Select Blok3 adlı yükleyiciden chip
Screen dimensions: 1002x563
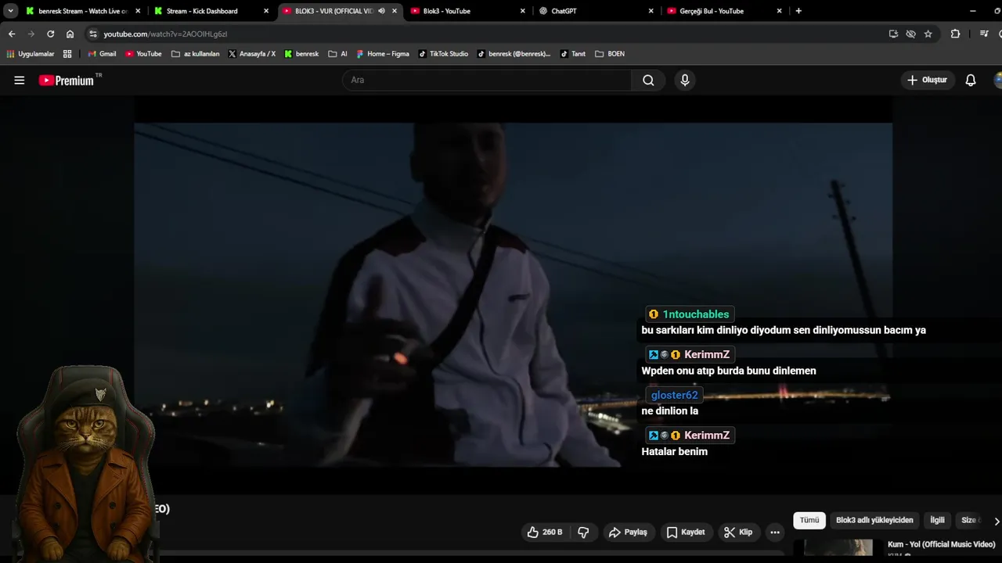coord(874,520)
